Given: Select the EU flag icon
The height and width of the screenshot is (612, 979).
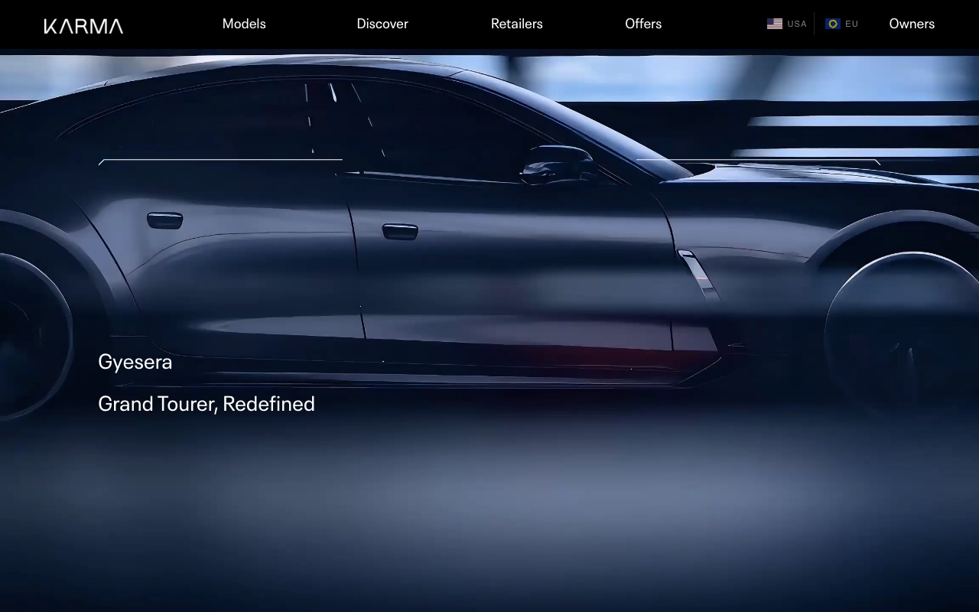Looking at the screenshot, I should (x=833, y=24).
